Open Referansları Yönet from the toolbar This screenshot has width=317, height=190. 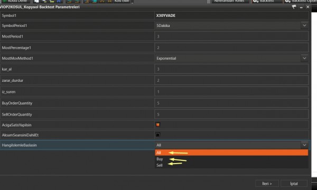(229, 1)
